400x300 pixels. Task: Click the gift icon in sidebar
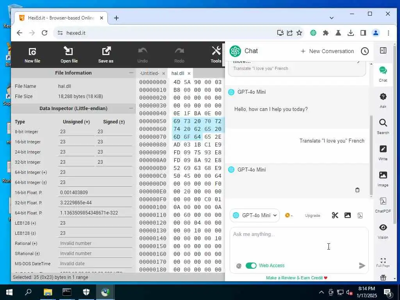click(383, 278)
